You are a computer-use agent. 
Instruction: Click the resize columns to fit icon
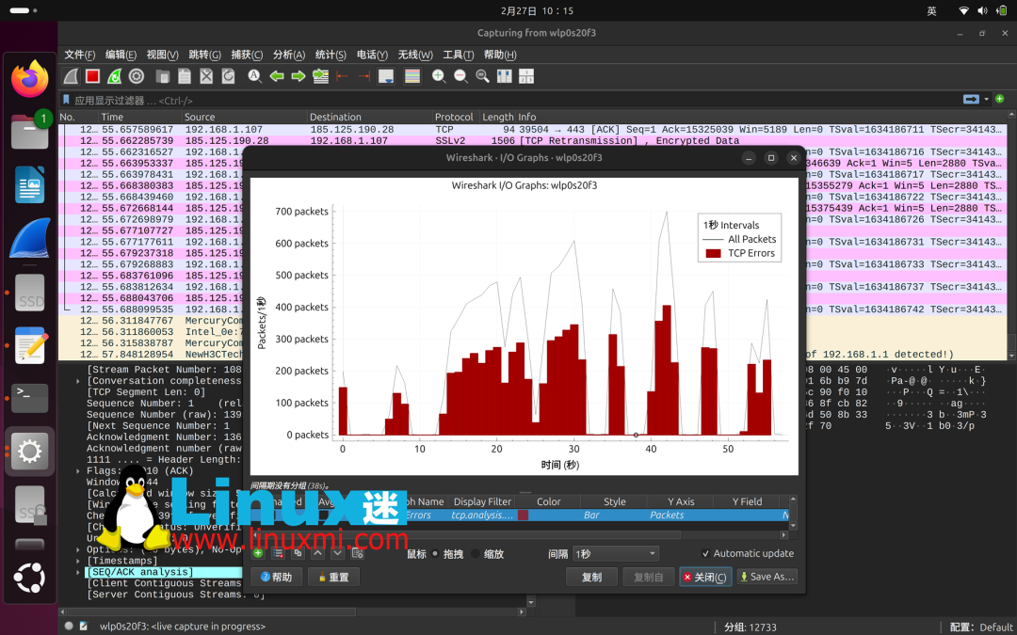pyautogui.click(x=504, y=76)
